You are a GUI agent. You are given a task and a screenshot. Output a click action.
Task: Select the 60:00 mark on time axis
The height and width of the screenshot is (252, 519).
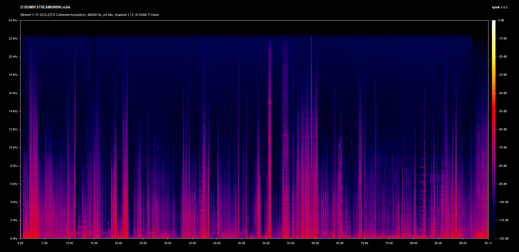(x=315, y=243)
